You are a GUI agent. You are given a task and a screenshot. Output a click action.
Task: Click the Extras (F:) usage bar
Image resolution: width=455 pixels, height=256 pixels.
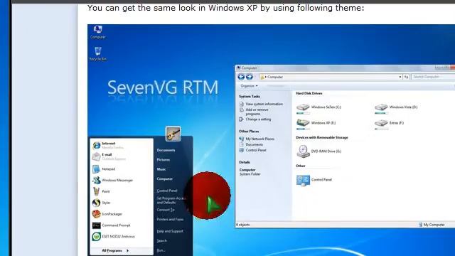click(381, 129)
